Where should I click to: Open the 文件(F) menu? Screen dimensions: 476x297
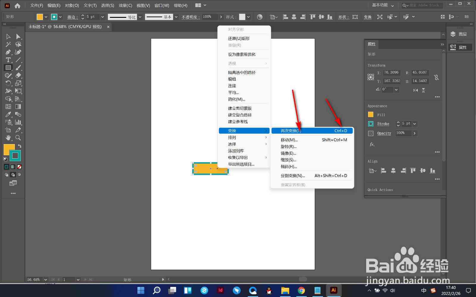click(37, 5)
